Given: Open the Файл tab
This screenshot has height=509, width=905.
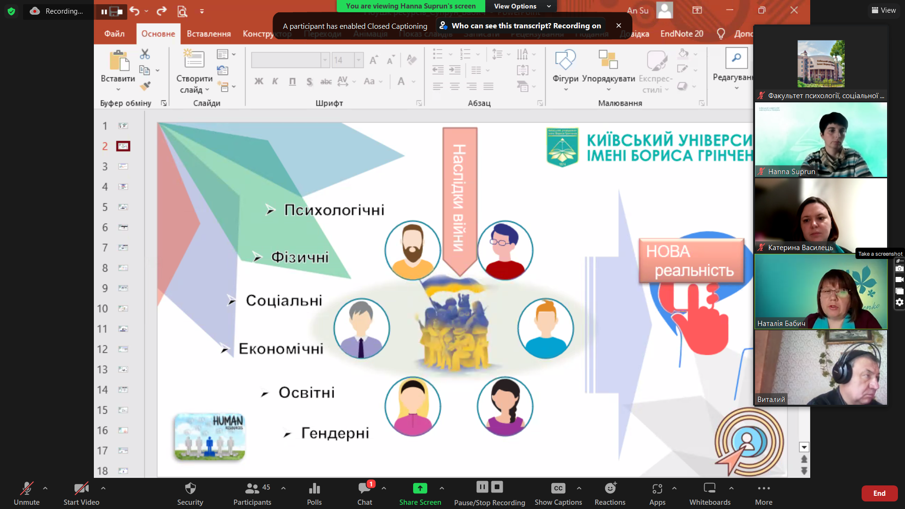Looking at the screenshot, I should [x=115, y=34].
